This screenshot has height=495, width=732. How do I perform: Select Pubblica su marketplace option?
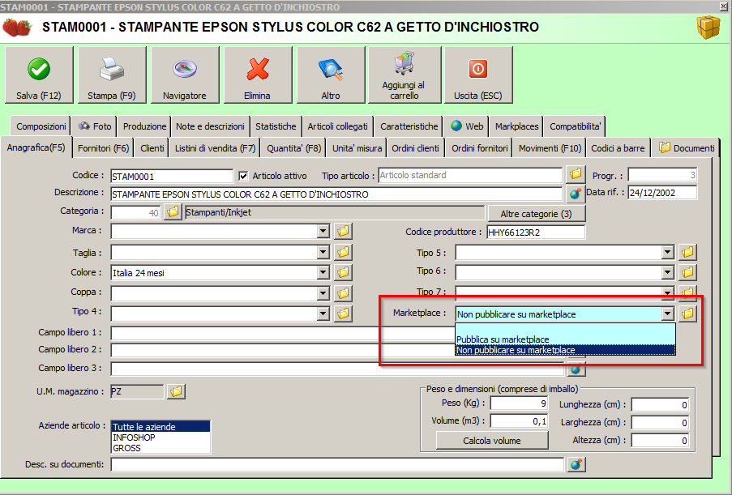coord(565,339)
